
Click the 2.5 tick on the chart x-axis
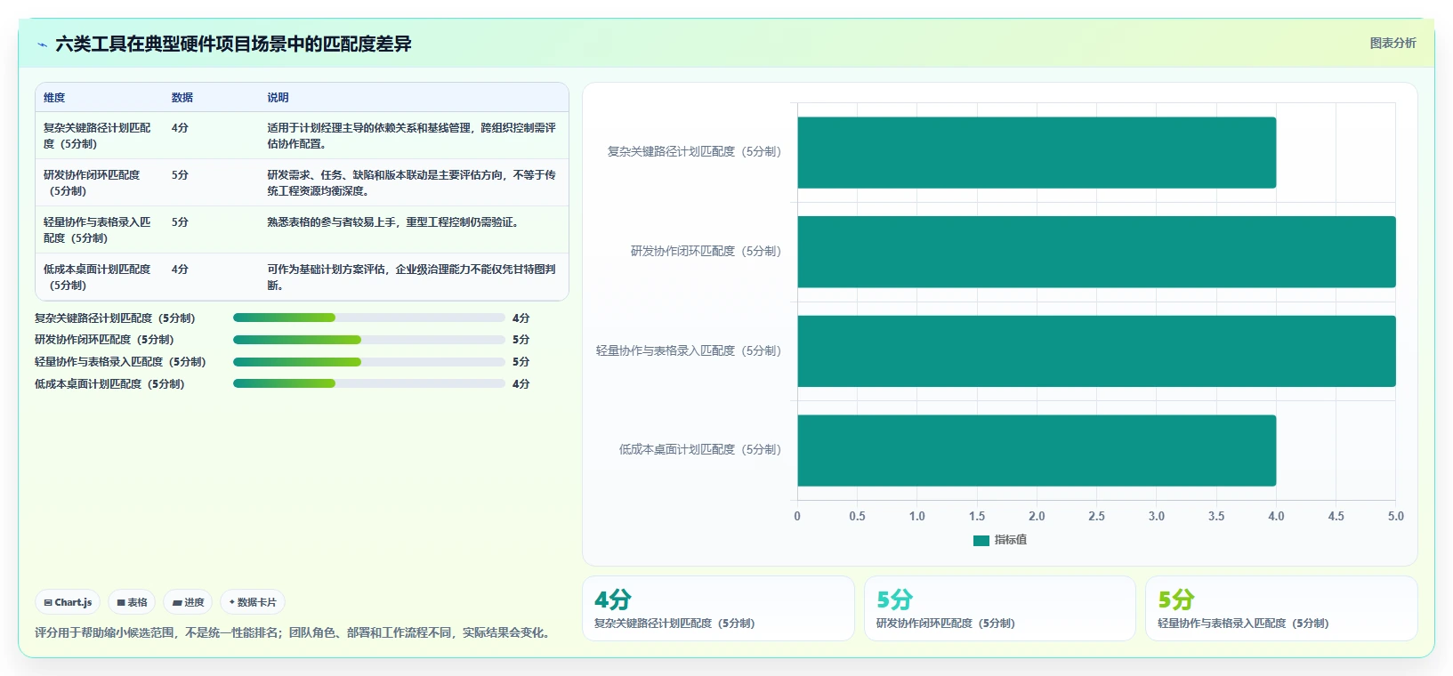point(1096,516)
